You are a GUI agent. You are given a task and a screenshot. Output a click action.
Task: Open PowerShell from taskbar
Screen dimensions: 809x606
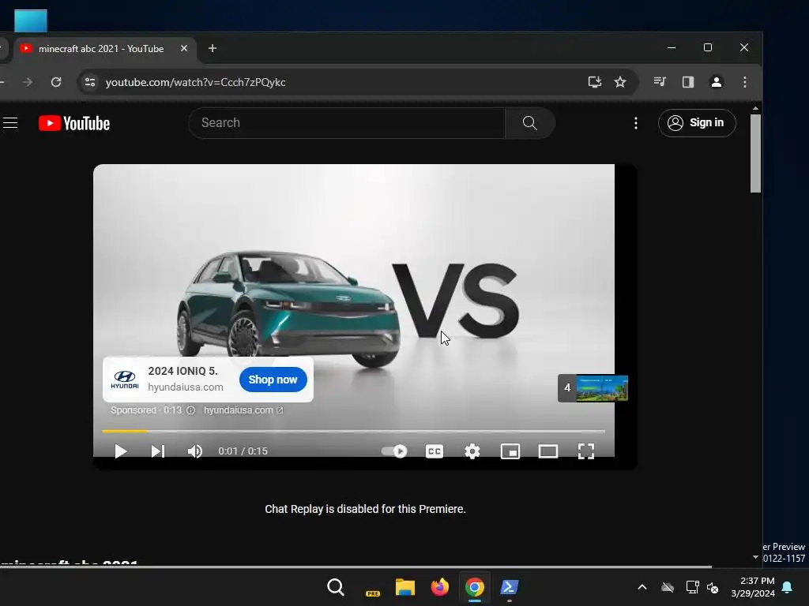510,587
